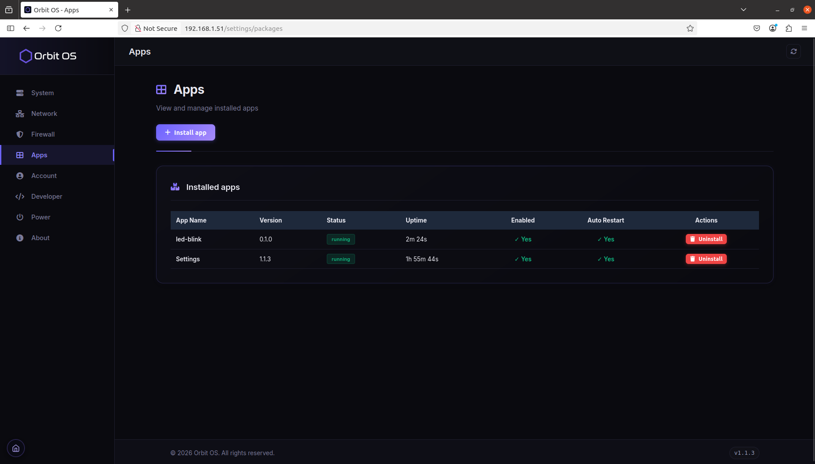Open browser extensions icon
The width and height of the screenshot is (815, 464).
(789, 28)
